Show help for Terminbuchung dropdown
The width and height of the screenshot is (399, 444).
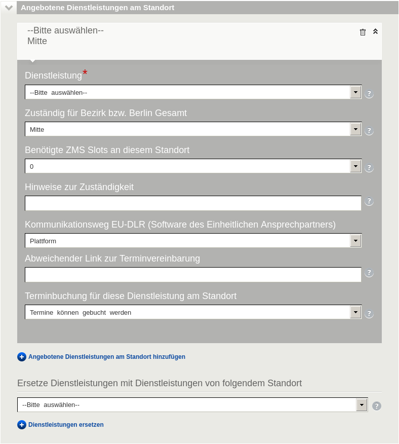tap(369, 313)
